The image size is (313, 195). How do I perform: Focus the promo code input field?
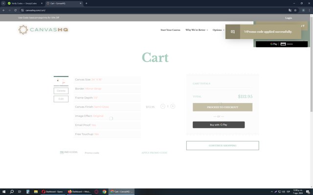coord(110,153)
